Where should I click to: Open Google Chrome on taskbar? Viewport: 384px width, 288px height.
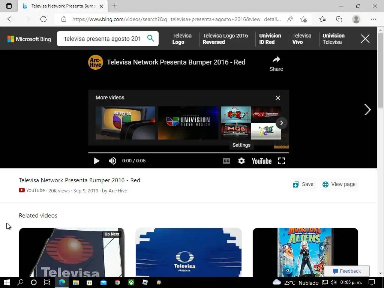[x=117, y=282]
